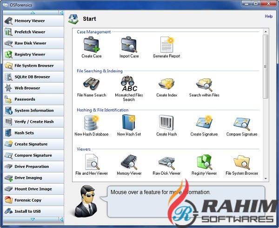Open Registry Viewer in Viewers section
Screen dimensions: 279x228
pyautogui.click(x=204, y=165)
